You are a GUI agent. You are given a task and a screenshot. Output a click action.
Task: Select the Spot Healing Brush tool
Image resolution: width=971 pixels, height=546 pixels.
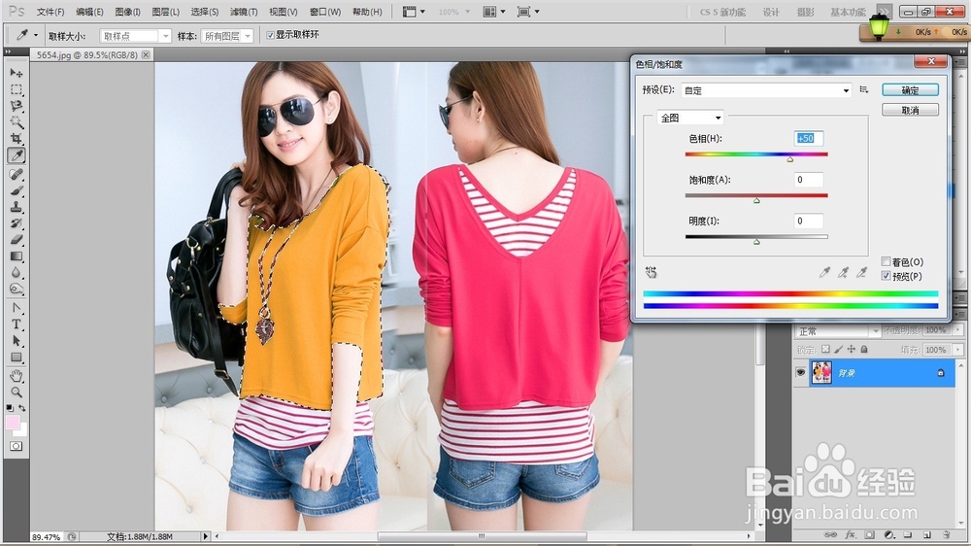(17, 174)
